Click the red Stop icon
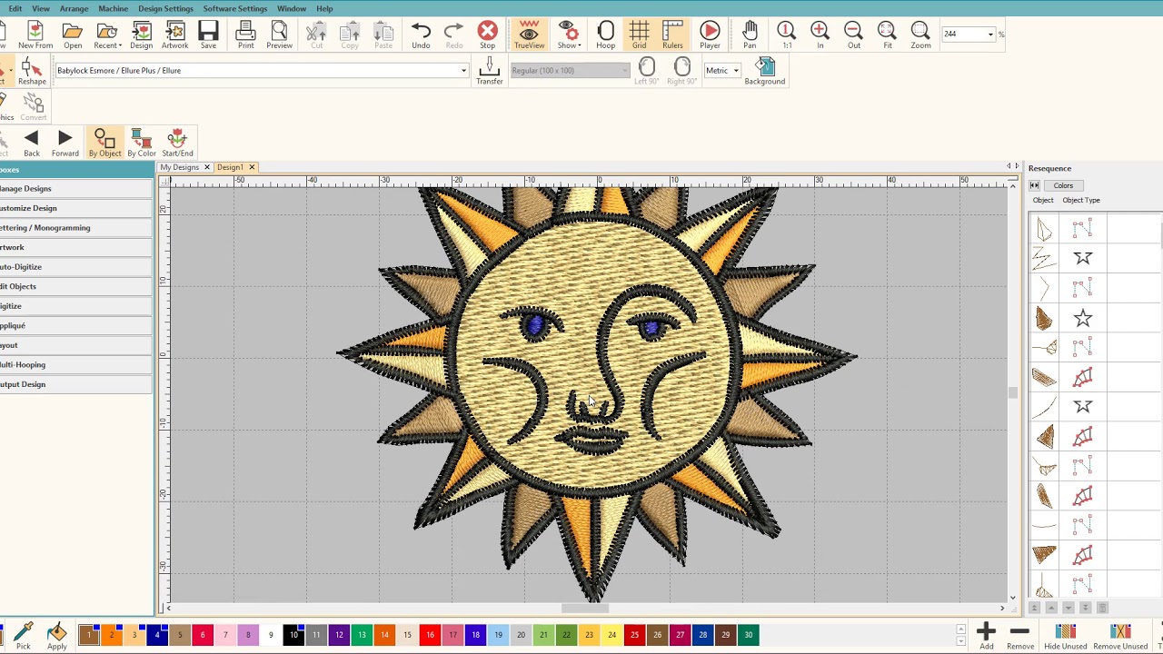 coord(487,35)
